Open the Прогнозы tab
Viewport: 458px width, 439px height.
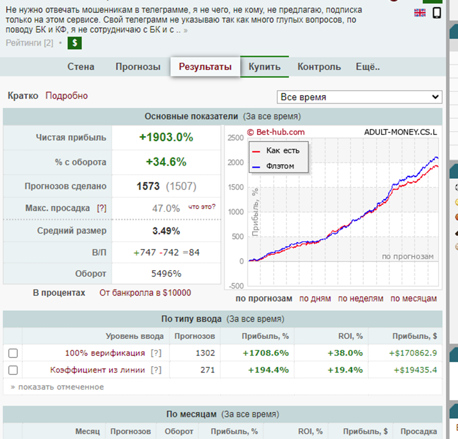pyautogui.click(x=138, y=67)
